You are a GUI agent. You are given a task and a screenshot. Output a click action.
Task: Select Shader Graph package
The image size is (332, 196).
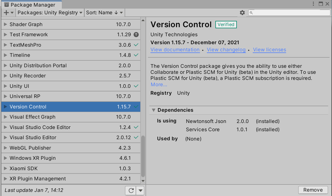coord(71,24)
